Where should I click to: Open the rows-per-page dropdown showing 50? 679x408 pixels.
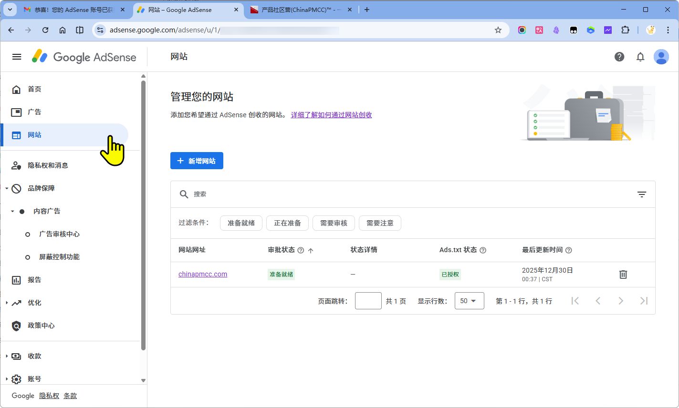(469, 301)
